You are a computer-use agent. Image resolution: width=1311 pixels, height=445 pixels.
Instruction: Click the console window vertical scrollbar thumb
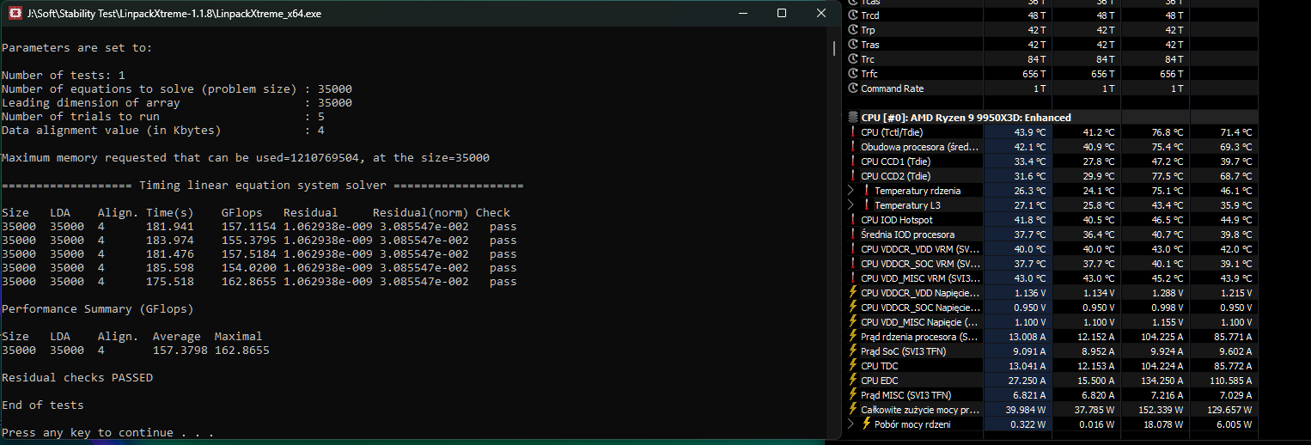click(x=834, y=48)
